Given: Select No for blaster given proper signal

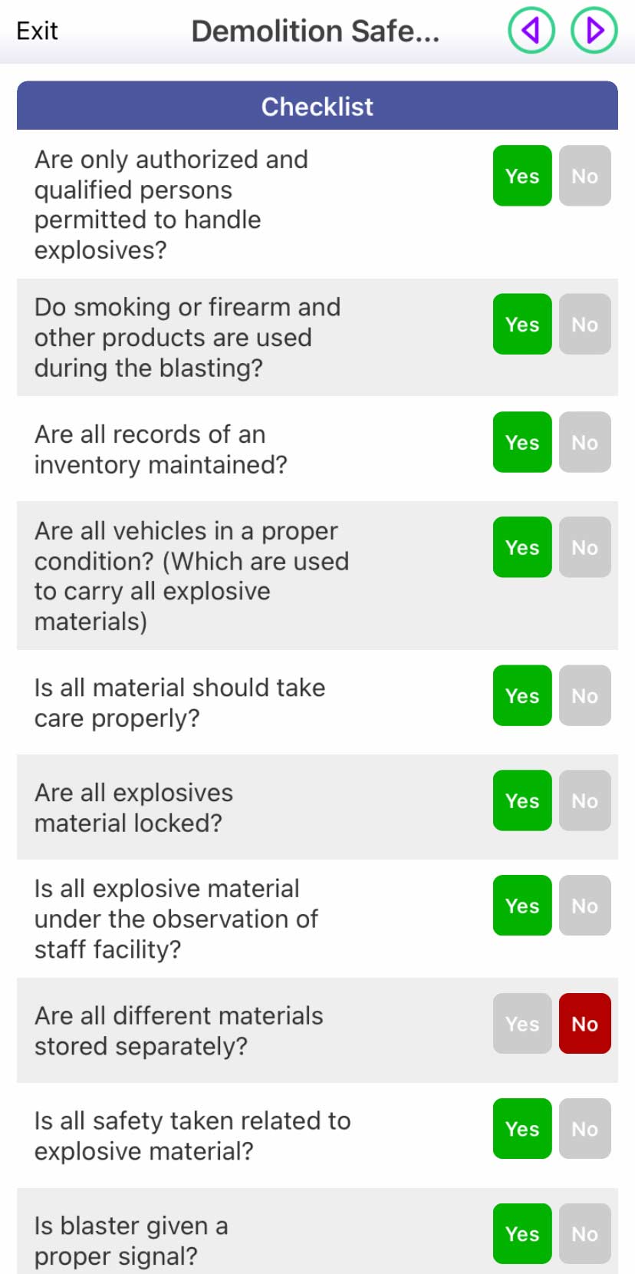Looking at the screenshot, I should (584, 1234).
